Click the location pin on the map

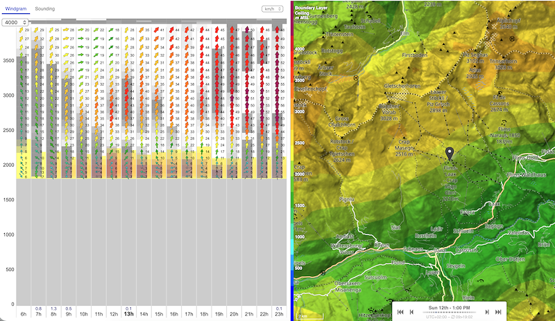point(448,154)
